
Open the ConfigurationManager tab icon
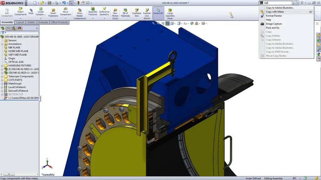coord(14,28)
